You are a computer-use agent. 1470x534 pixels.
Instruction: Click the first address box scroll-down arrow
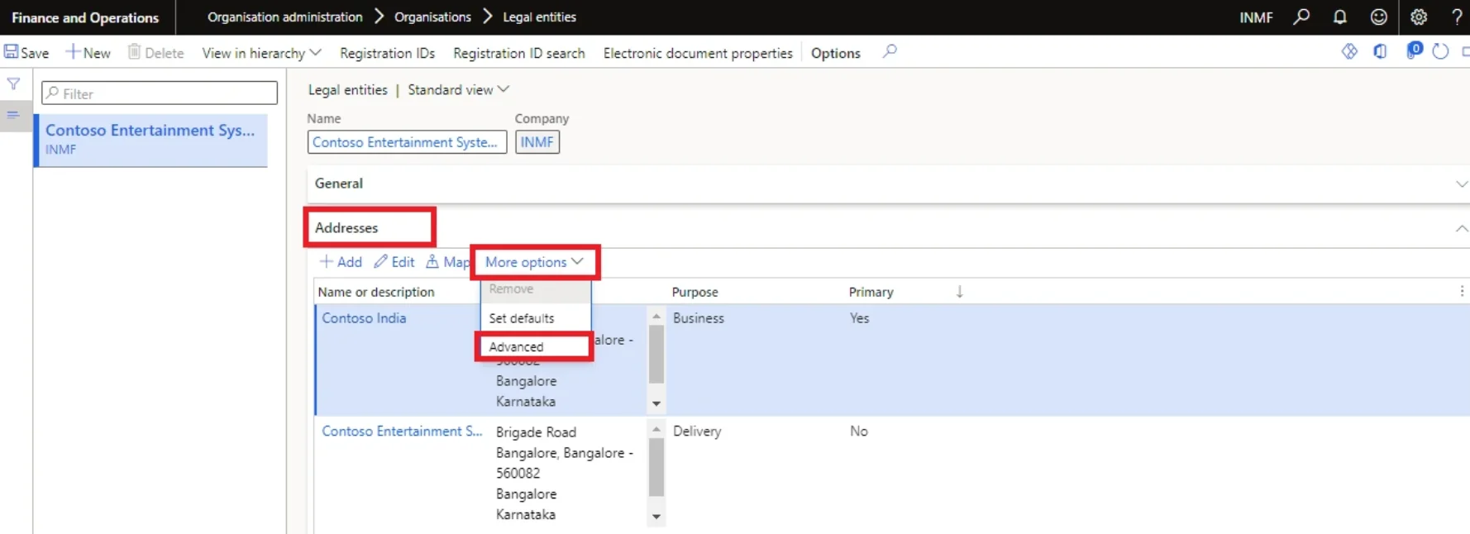(656, 404)
